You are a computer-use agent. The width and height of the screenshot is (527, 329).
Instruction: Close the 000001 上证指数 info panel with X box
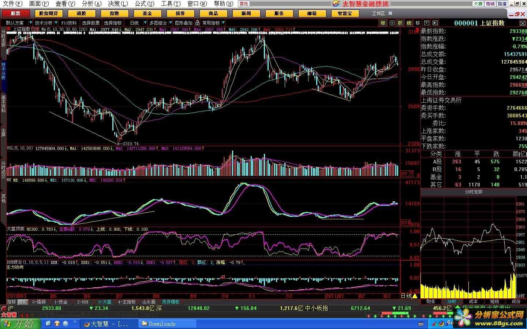(x=522, y=23)
